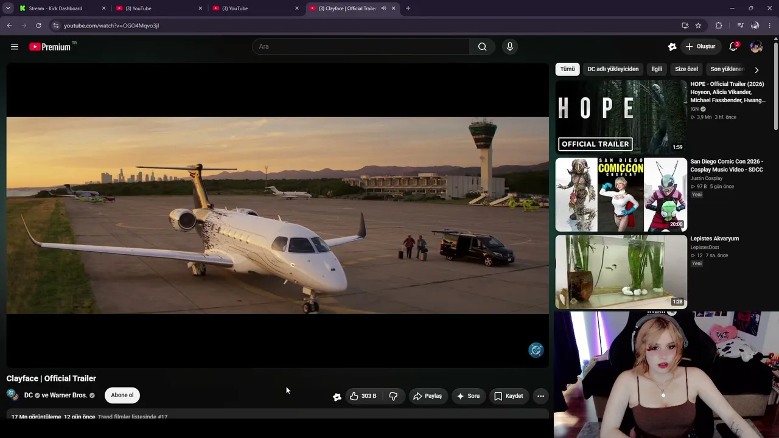The height and width of the screenshot is (438, 779).
Task: Open the browser media controls icon
Action: pos(740,26)
